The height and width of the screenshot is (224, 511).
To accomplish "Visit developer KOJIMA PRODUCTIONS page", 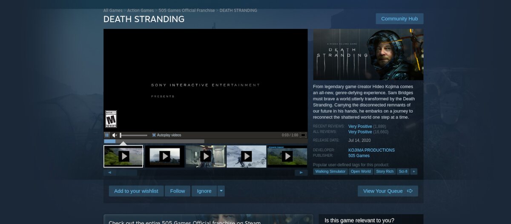I will [371, 150].
